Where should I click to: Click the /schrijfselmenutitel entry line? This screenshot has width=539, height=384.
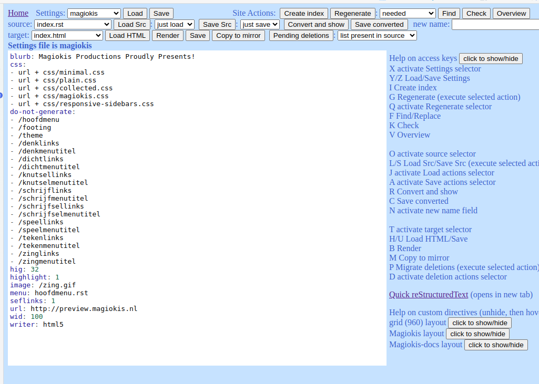tap(55, 214)
